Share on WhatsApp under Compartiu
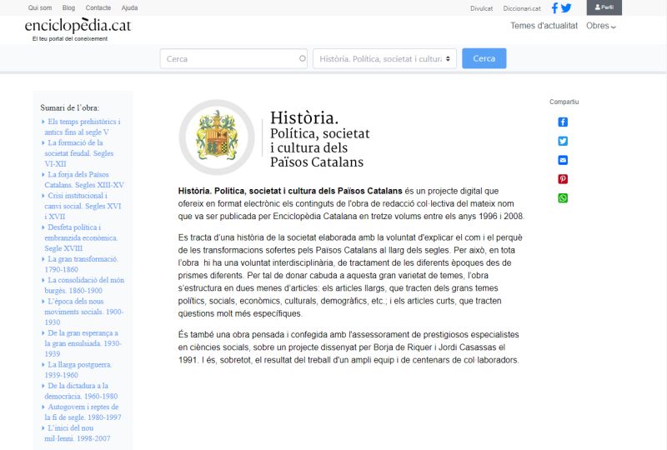Image resolution: width=667 pixels, height=450 pixels. pos(563,198)
